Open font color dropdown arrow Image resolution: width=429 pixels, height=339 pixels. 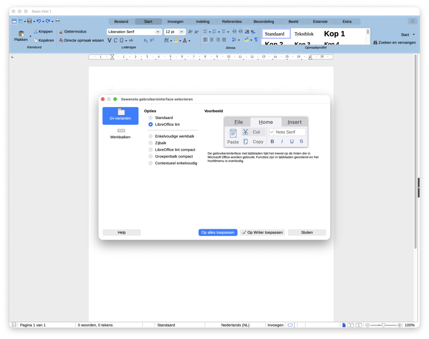click(189, 41)
